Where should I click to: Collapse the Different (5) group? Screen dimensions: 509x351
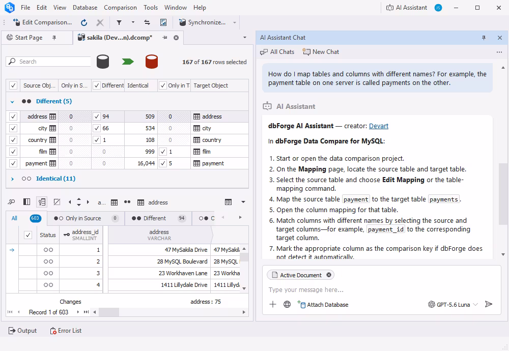[x=12, y=102]
